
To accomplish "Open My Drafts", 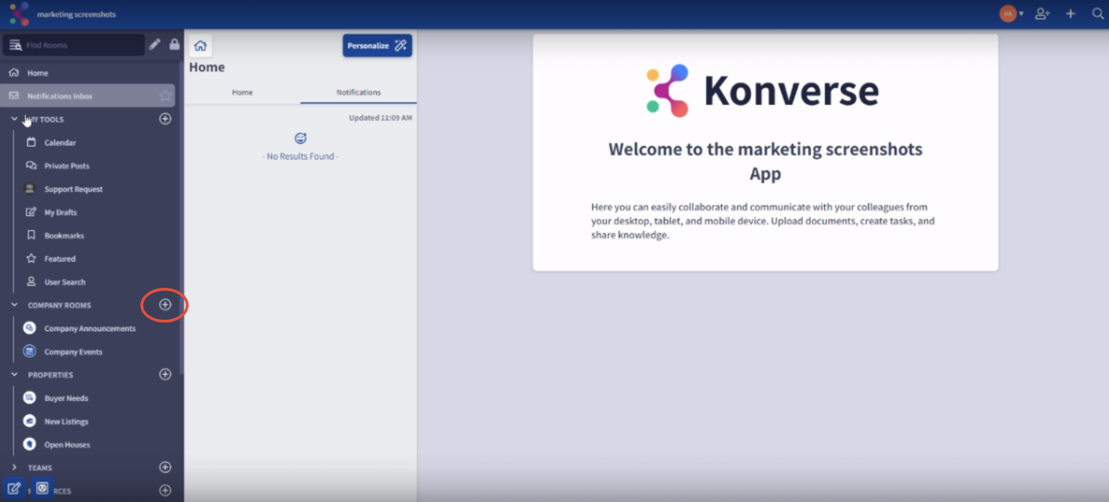I will pyautogui.click(x=60, y=212).
